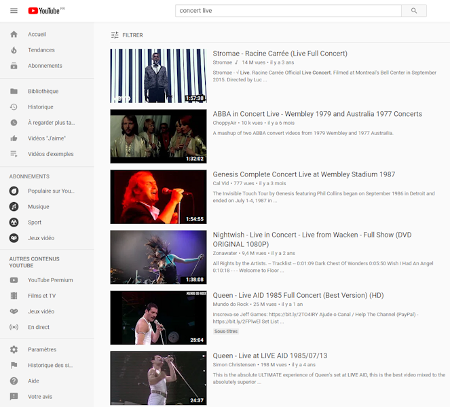Open Nightwish Live in Concert video title

pyautogui.click(x=312, y=239)
